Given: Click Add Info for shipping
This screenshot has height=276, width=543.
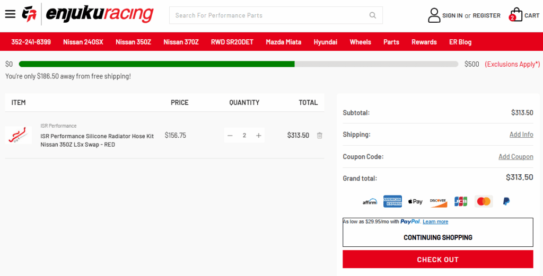Looking at the screenshot, I should click(521, 135).
